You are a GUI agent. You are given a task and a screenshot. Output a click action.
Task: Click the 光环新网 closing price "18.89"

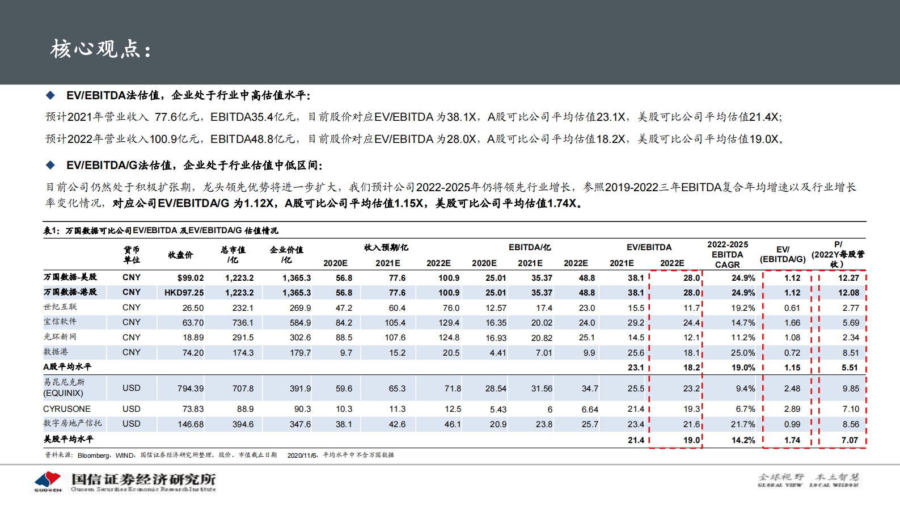pos(193,338)
